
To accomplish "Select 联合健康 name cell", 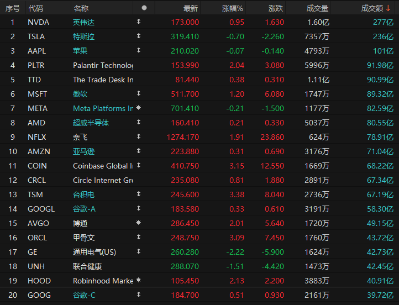I will (x=87, y=266).
